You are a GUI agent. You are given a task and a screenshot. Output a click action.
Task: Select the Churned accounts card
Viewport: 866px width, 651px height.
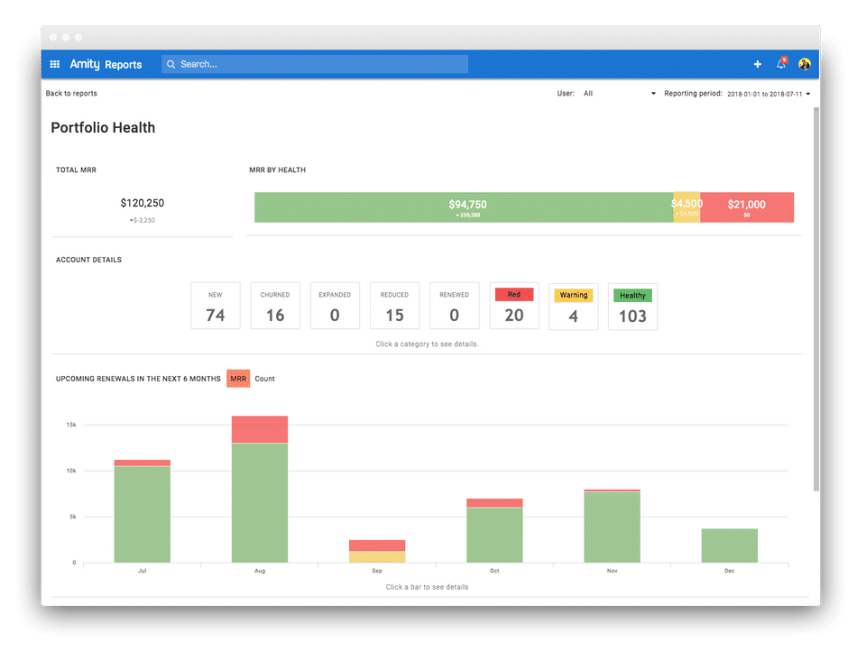[275, 306]
